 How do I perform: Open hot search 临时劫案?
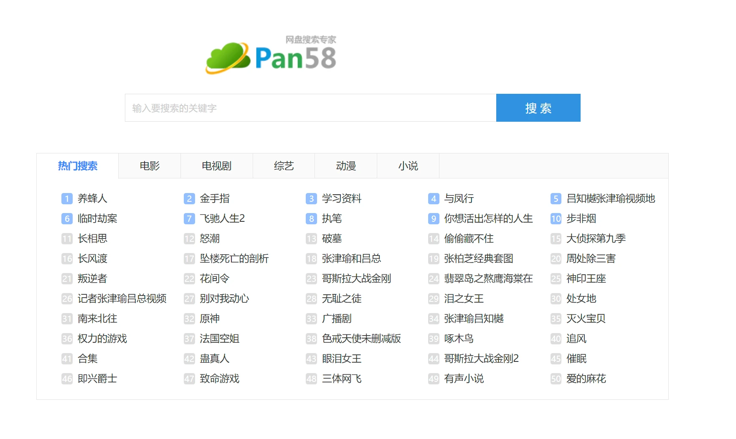click(97, 218)
